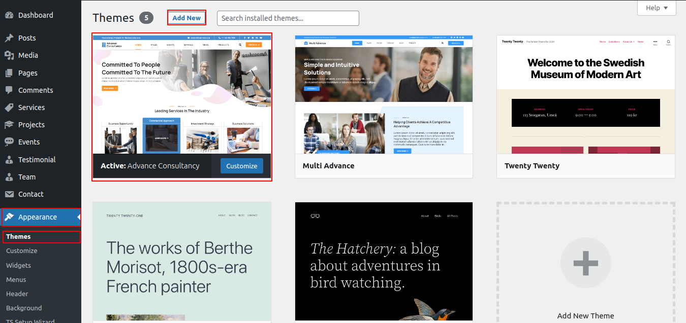Go to Posts in the sidebar
Viewport: 686px width, 323px height.
click(x=41, y=38)
